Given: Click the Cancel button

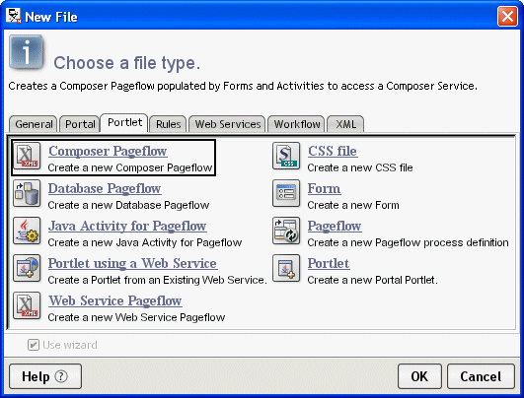Looking at the screenshot, I should pyautogui.click(x=481, y=376).
